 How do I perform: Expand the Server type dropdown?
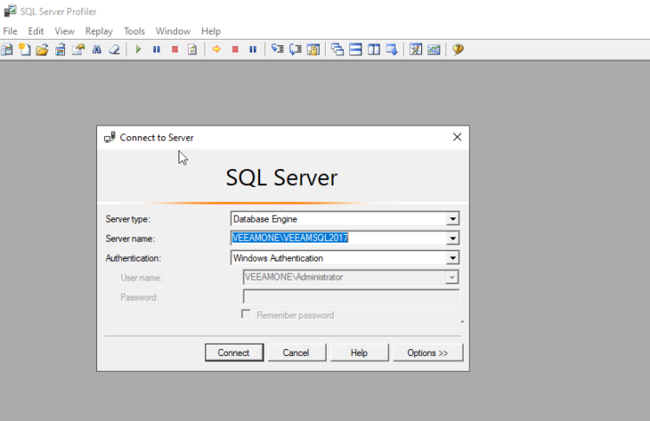(452, 219)
